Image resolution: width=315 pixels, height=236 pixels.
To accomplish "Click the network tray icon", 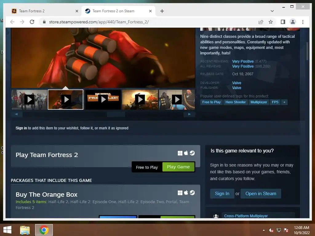I will (279, 230).
